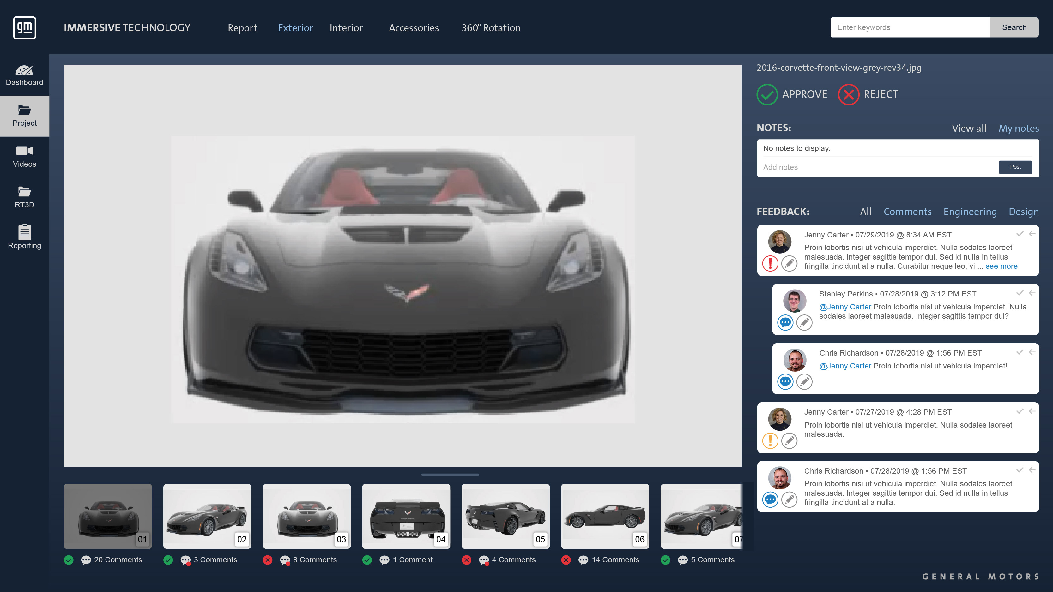Select the rear-view thumbnail 04

pyautogui.click(x=406, y=517)
